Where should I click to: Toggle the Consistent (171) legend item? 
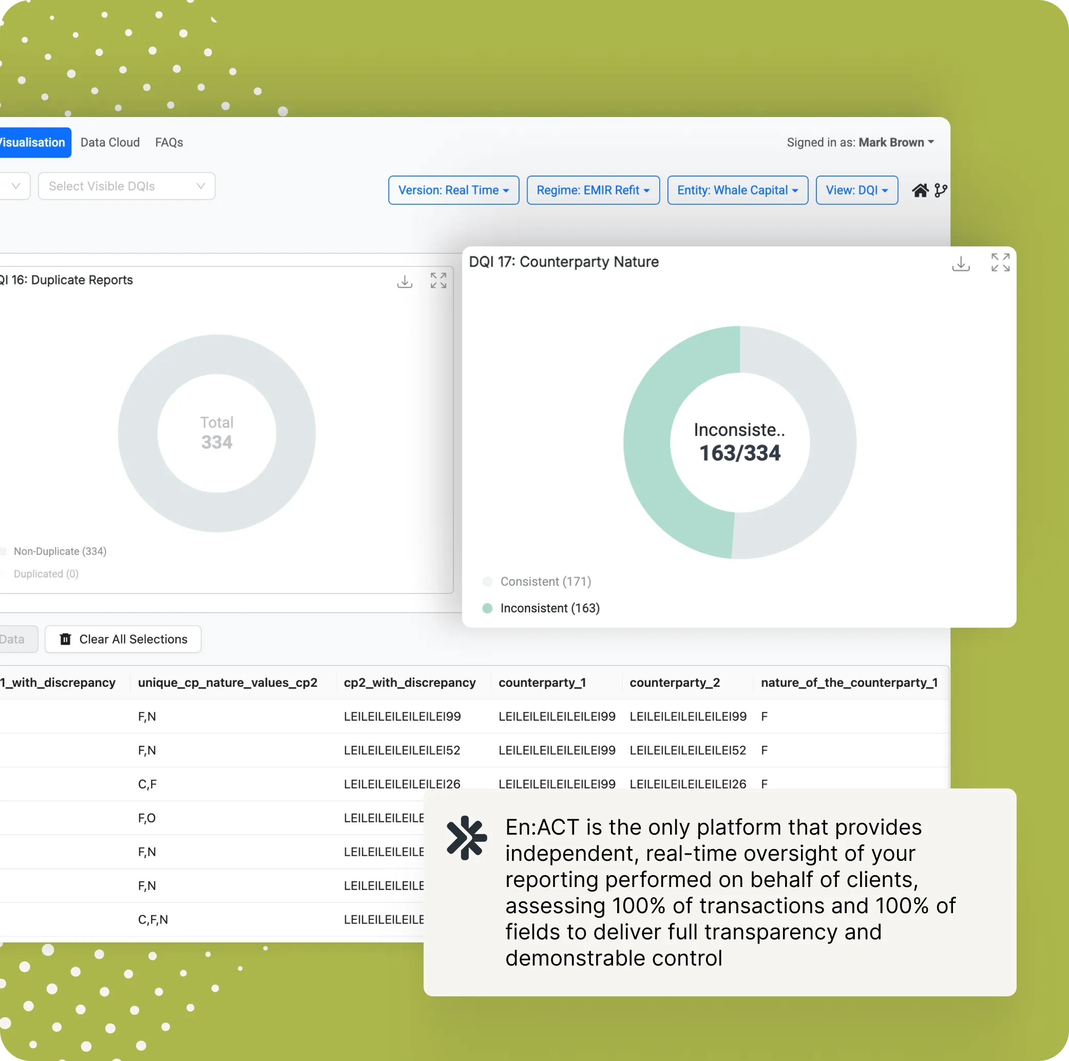click(x=545, y=582)
